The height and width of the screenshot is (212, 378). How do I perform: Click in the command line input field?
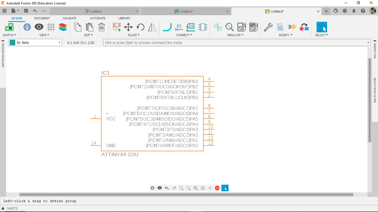(237, 43)
